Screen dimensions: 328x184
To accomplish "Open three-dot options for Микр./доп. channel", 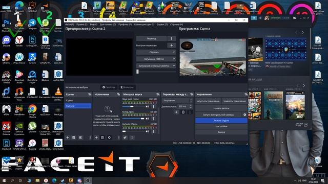I will pyautogui.click(x=154, y=119).
